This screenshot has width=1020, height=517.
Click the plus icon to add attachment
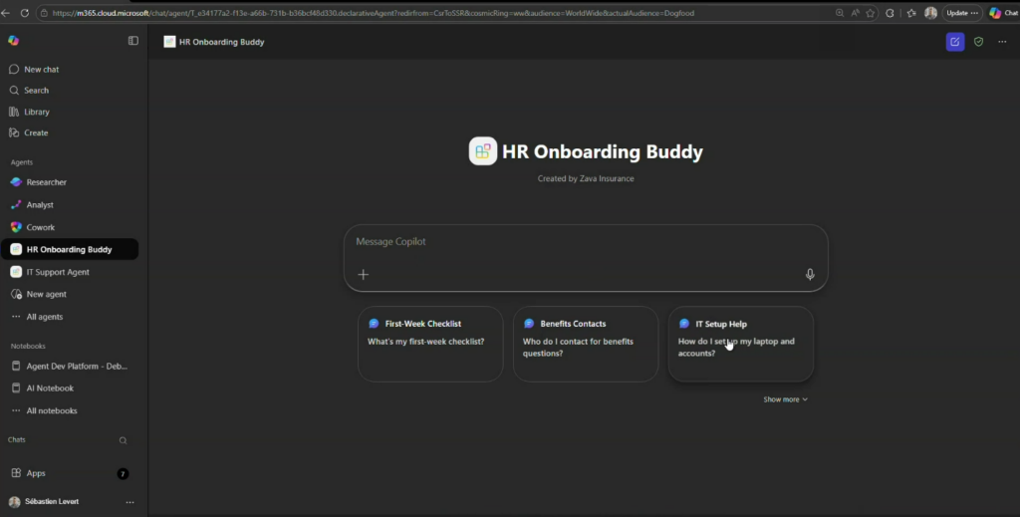[x=364, y=275]
